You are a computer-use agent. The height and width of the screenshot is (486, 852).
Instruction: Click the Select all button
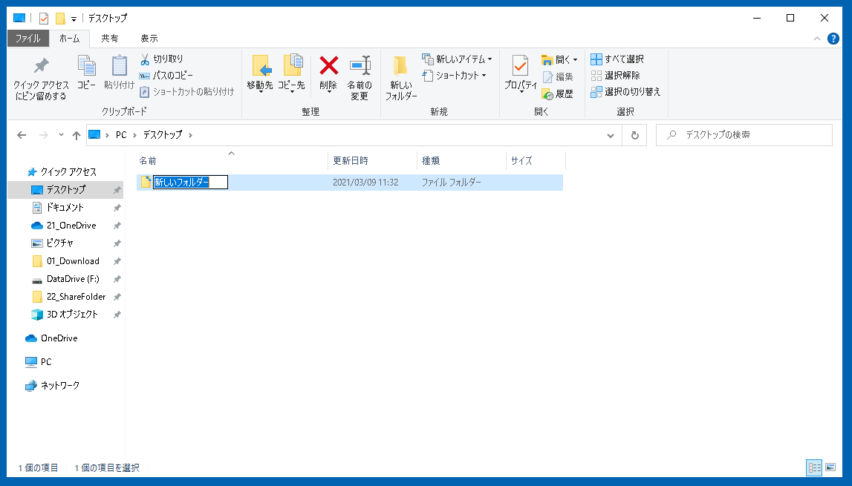point(617,59)
